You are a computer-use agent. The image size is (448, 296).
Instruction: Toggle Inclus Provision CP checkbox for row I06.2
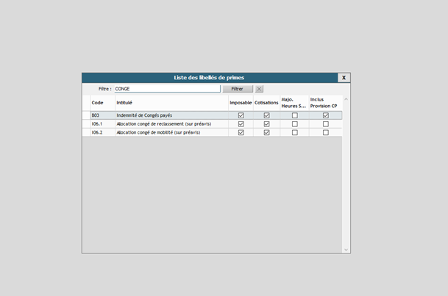(x=326, y=133)
